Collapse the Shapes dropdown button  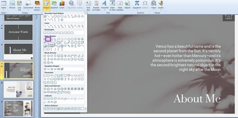click(46, 5)
